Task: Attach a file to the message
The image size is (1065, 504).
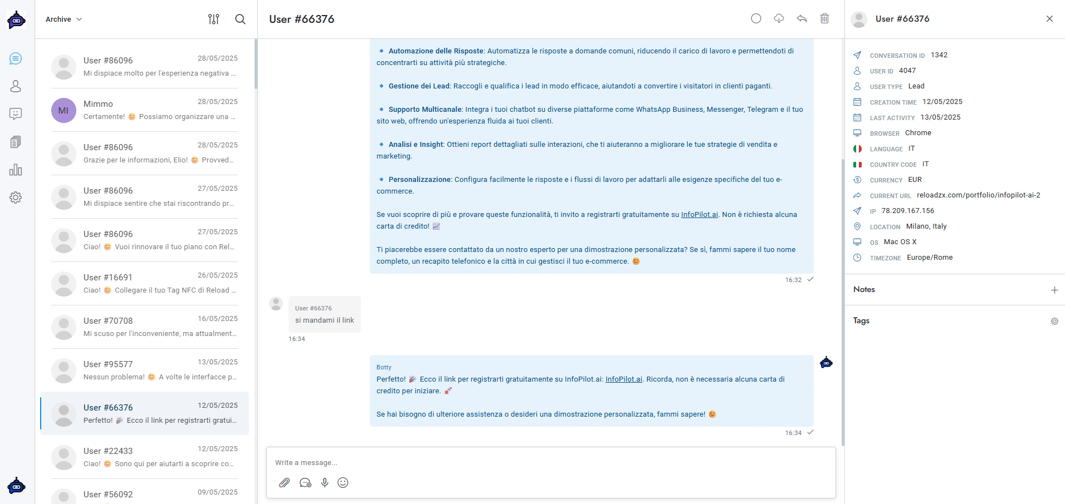Action: (285, 483)
